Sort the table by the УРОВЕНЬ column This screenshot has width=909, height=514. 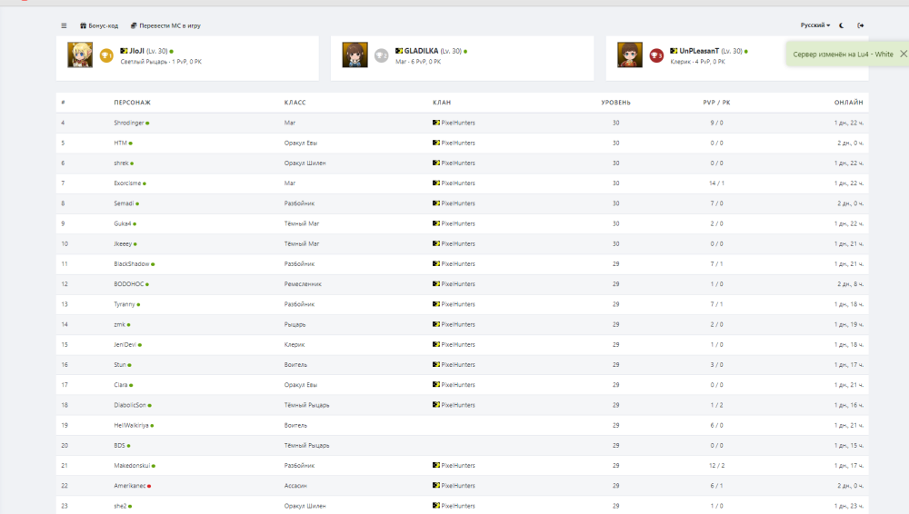[x=615, y=103]
